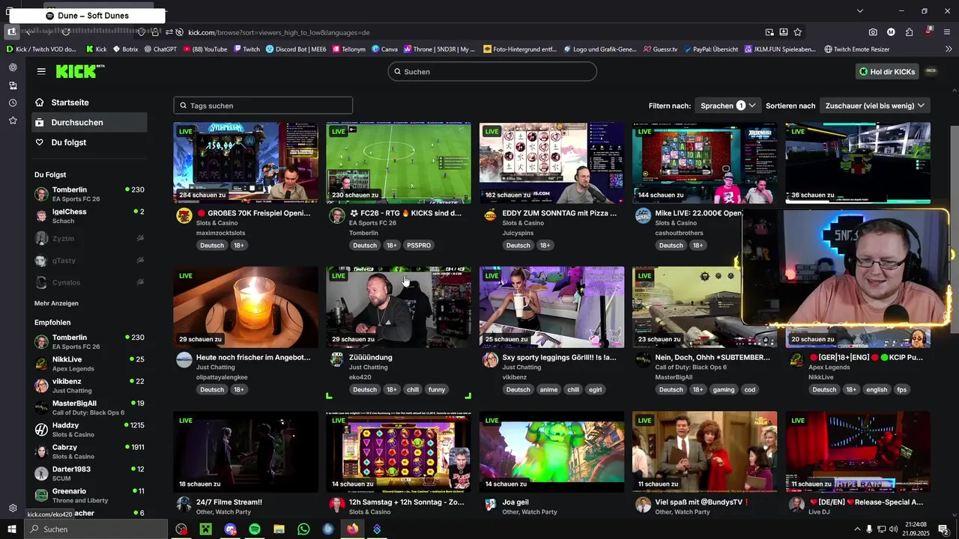Open PayPal: Übersicht bookmark

[710, 49]
